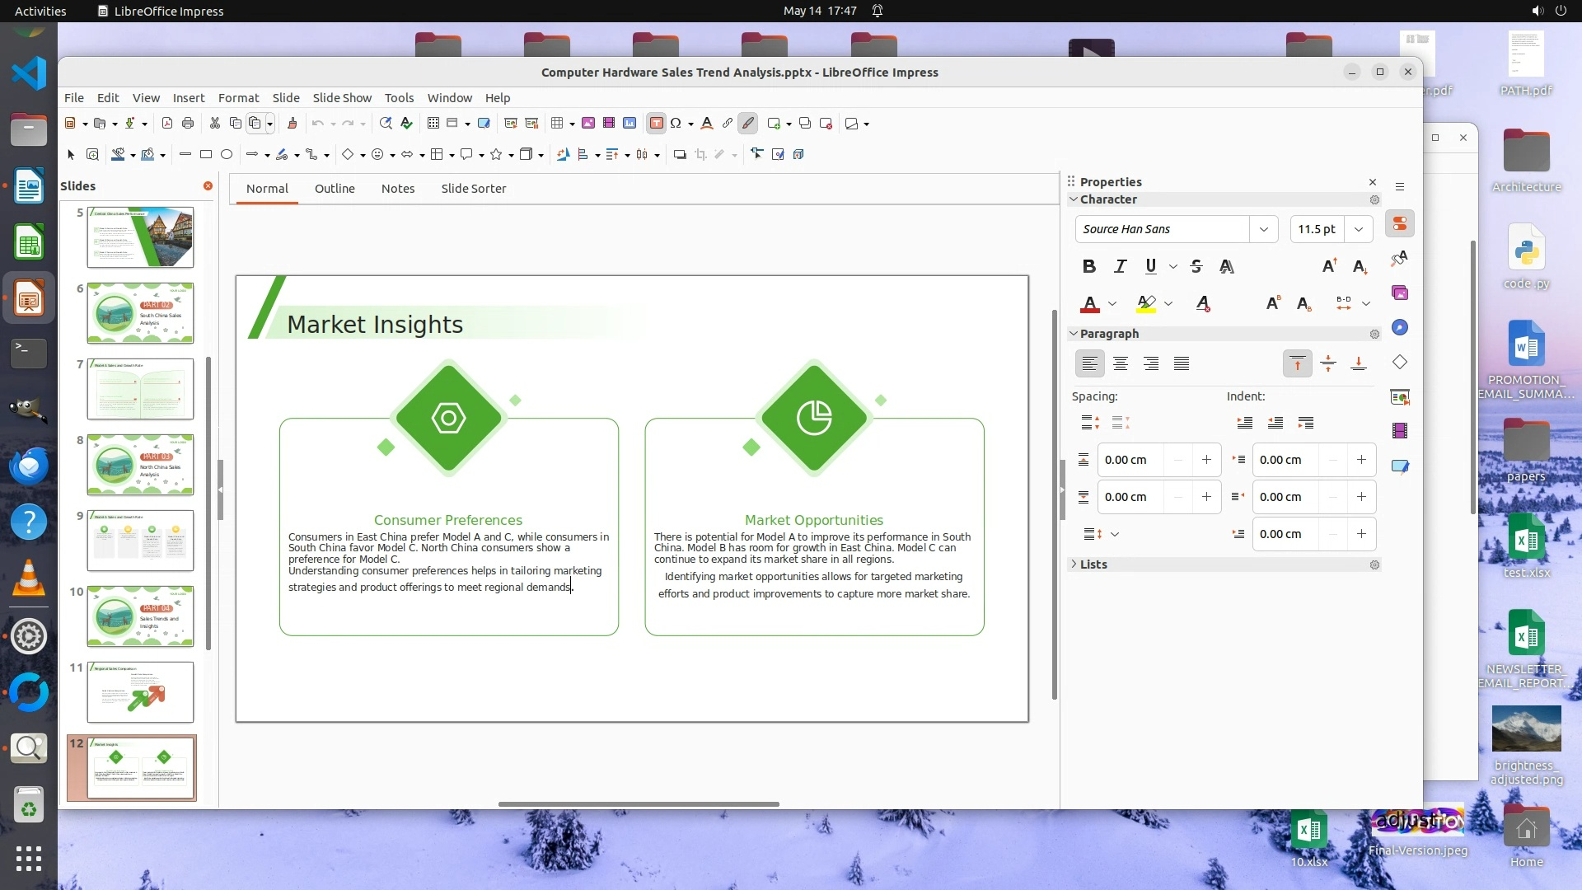The width and height of the screenshot is (1582, 890).
Task: Select slide 9 thumbnail
Action: [140, 541]
